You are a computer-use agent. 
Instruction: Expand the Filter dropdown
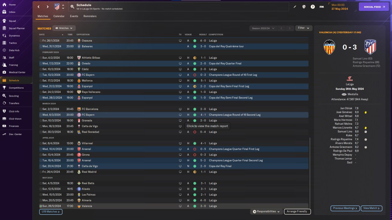(304, 28)
